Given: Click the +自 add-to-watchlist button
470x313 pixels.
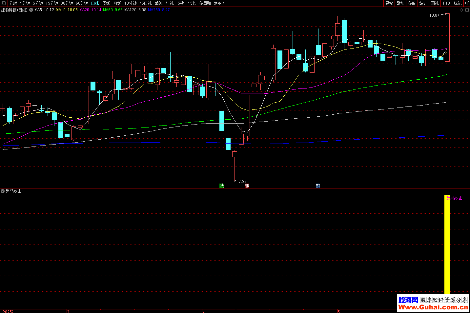Looking at the screenshot, I should point(467,3).
